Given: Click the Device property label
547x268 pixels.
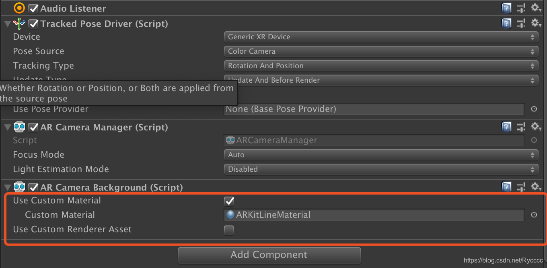Looking at the screenshot, I should click(x=27, y=37).
